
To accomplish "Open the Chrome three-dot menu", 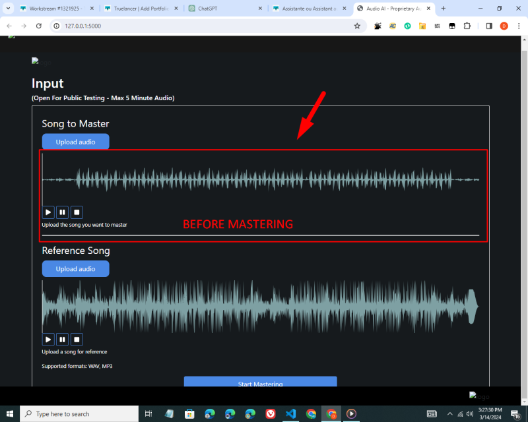I will [519, 26].
